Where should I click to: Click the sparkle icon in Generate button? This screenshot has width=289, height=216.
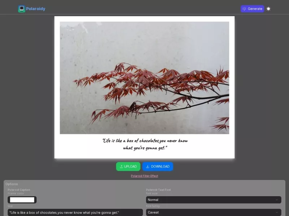click(244, 9)
